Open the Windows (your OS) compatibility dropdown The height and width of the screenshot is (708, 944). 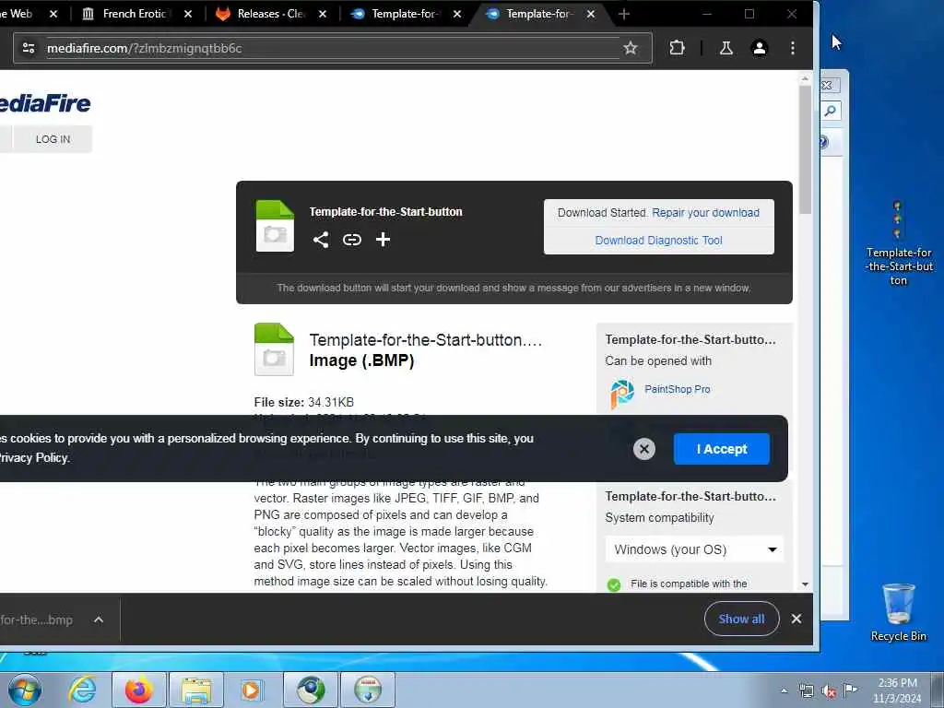pos(694,549)
